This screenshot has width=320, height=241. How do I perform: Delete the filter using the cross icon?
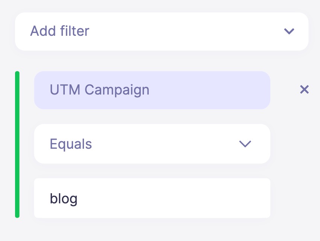coord(304,90)
